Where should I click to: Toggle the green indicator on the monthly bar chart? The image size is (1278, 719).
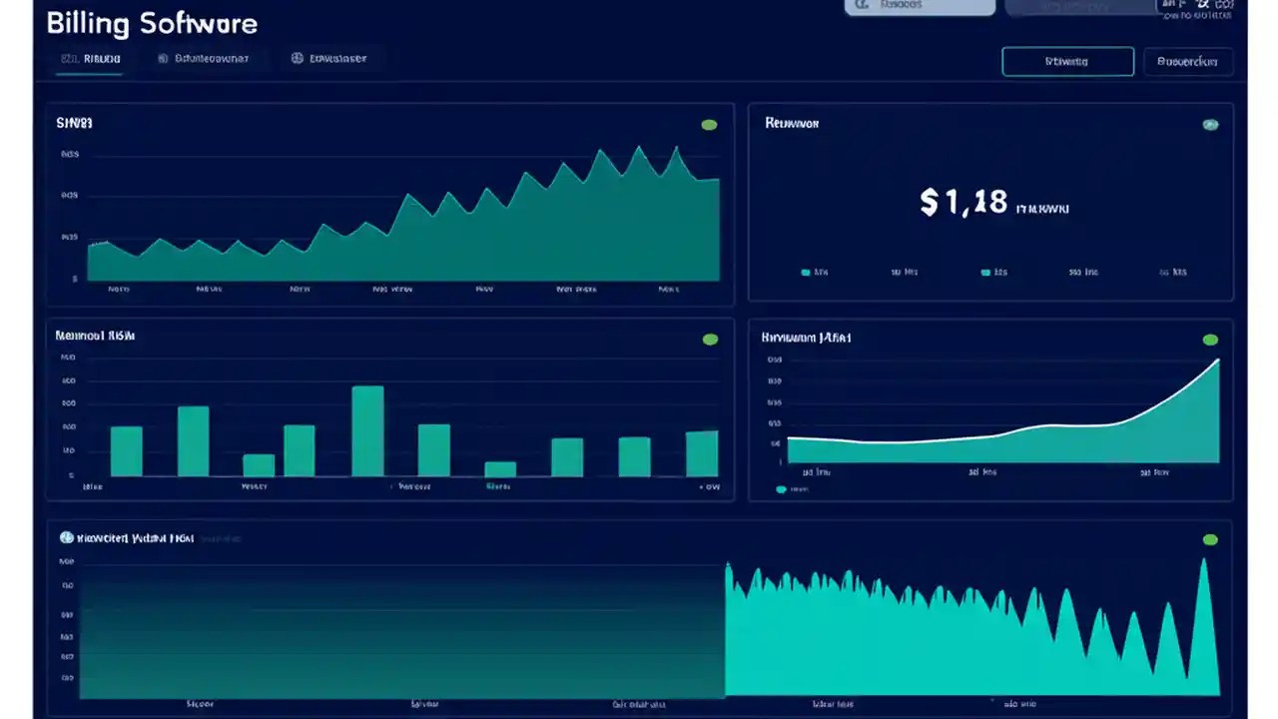(x=709, y=339)
